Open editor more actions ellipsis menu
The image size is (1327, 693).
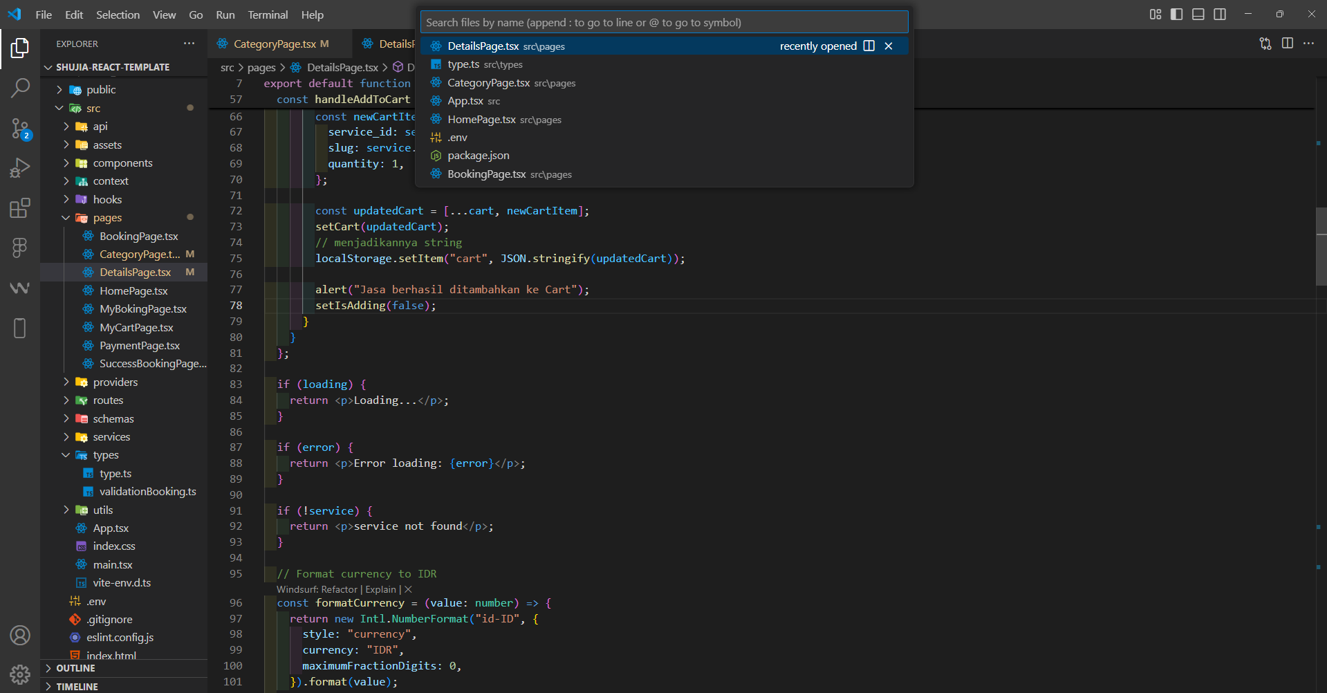pos(1309,44)
